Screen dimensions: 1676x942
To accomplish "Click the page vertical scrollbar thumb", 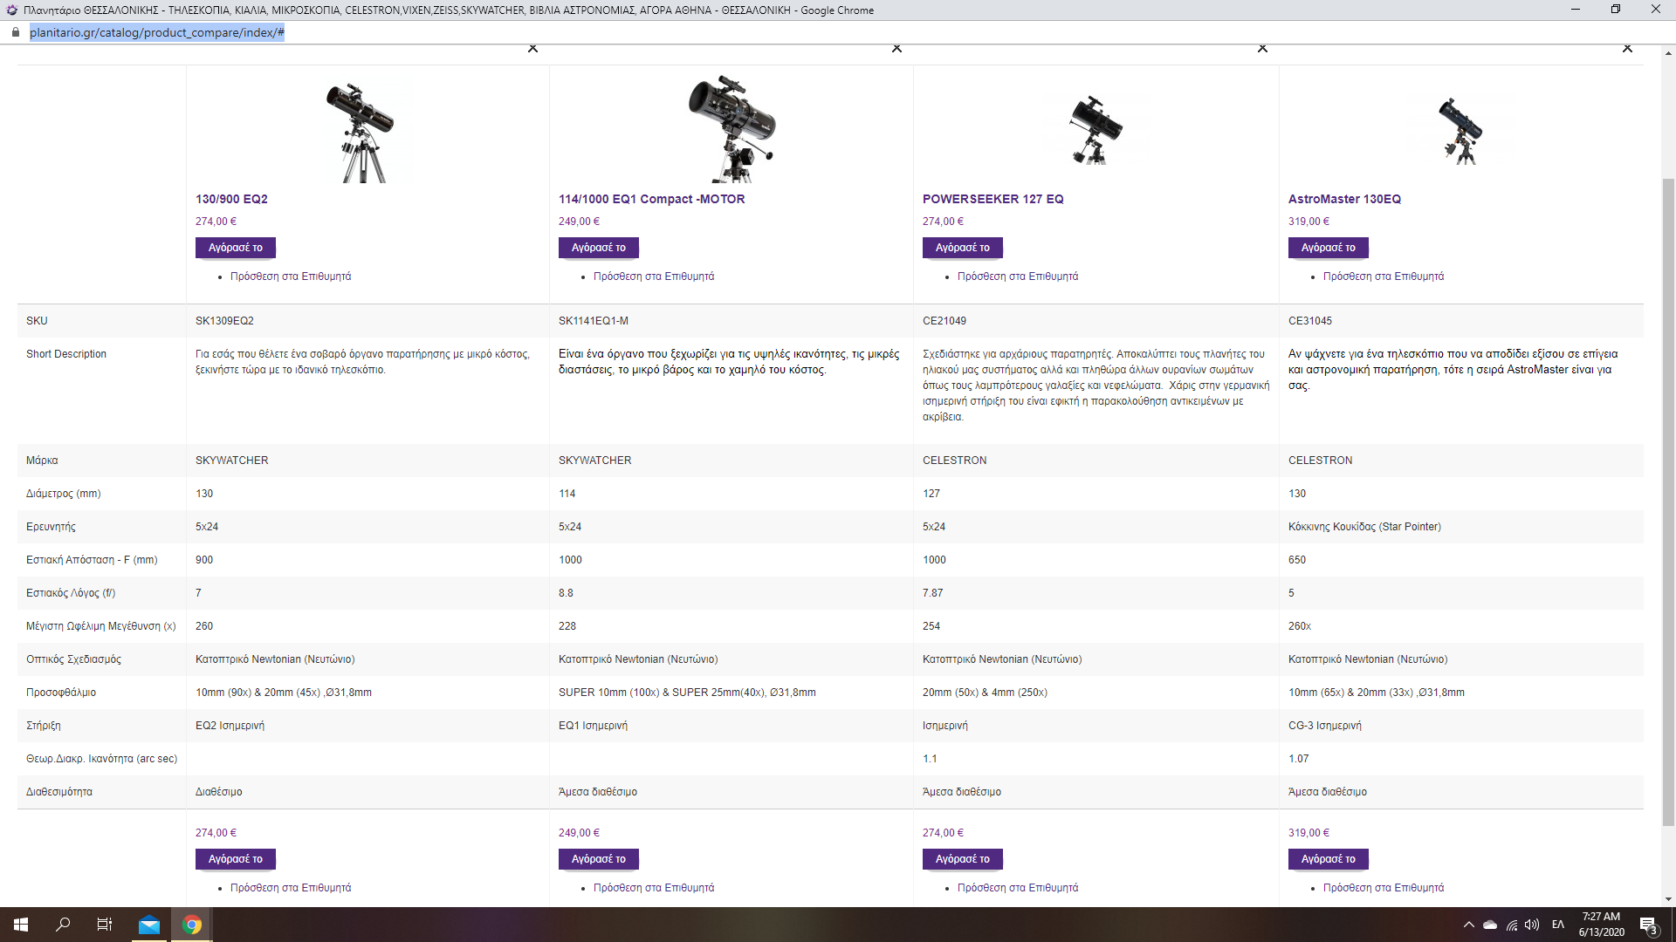I will pyautogui.click(x=1668, y=502).
